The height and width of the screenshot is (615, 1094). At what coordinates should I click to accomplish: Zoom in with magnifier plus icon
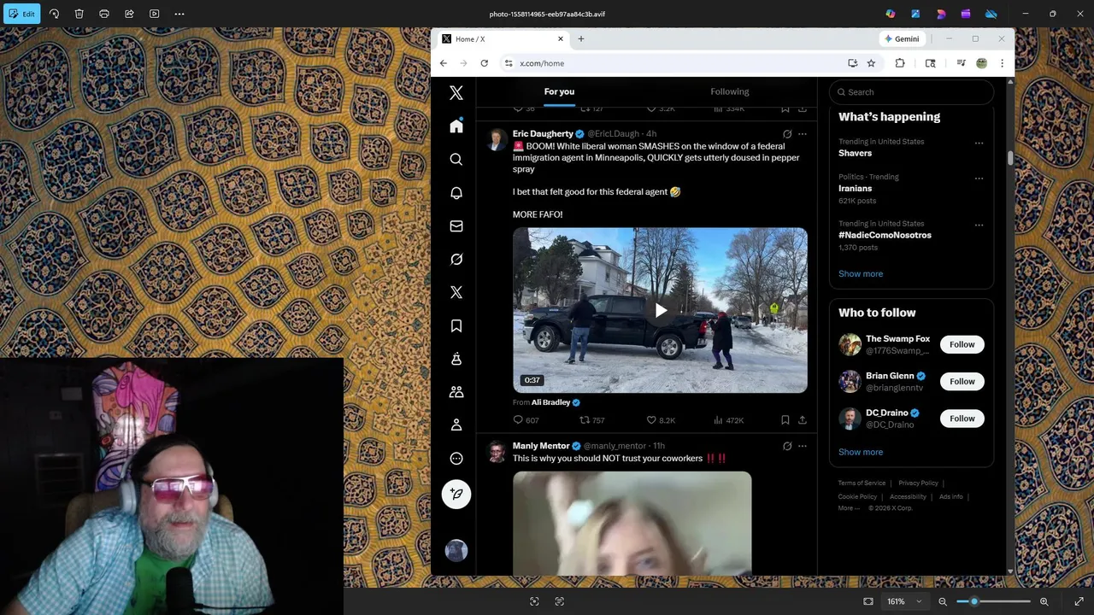tap(1044, 601)
